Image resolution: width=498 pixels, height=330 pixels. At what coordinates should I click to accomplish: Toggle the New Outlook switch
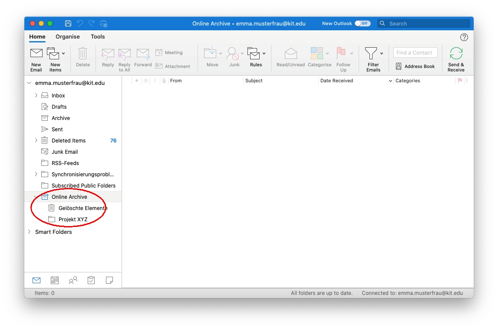pos(362,23)
